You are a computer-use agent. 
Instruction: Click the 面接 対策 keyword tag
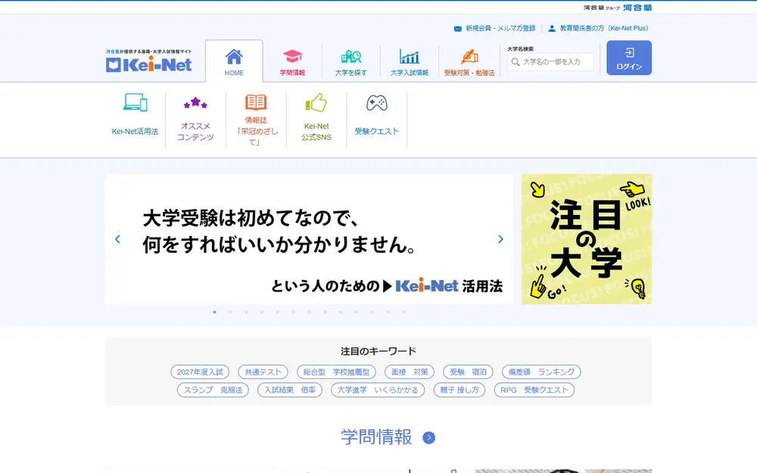click(x=410, y=372)
